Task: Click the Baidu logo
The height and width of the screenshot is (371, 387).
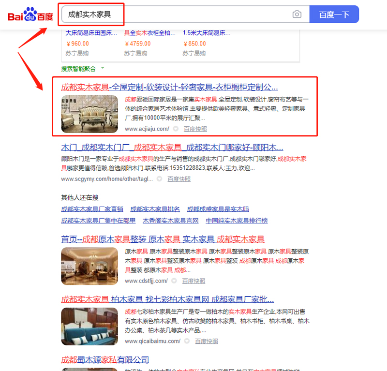Action: click(x=30, y=15)
